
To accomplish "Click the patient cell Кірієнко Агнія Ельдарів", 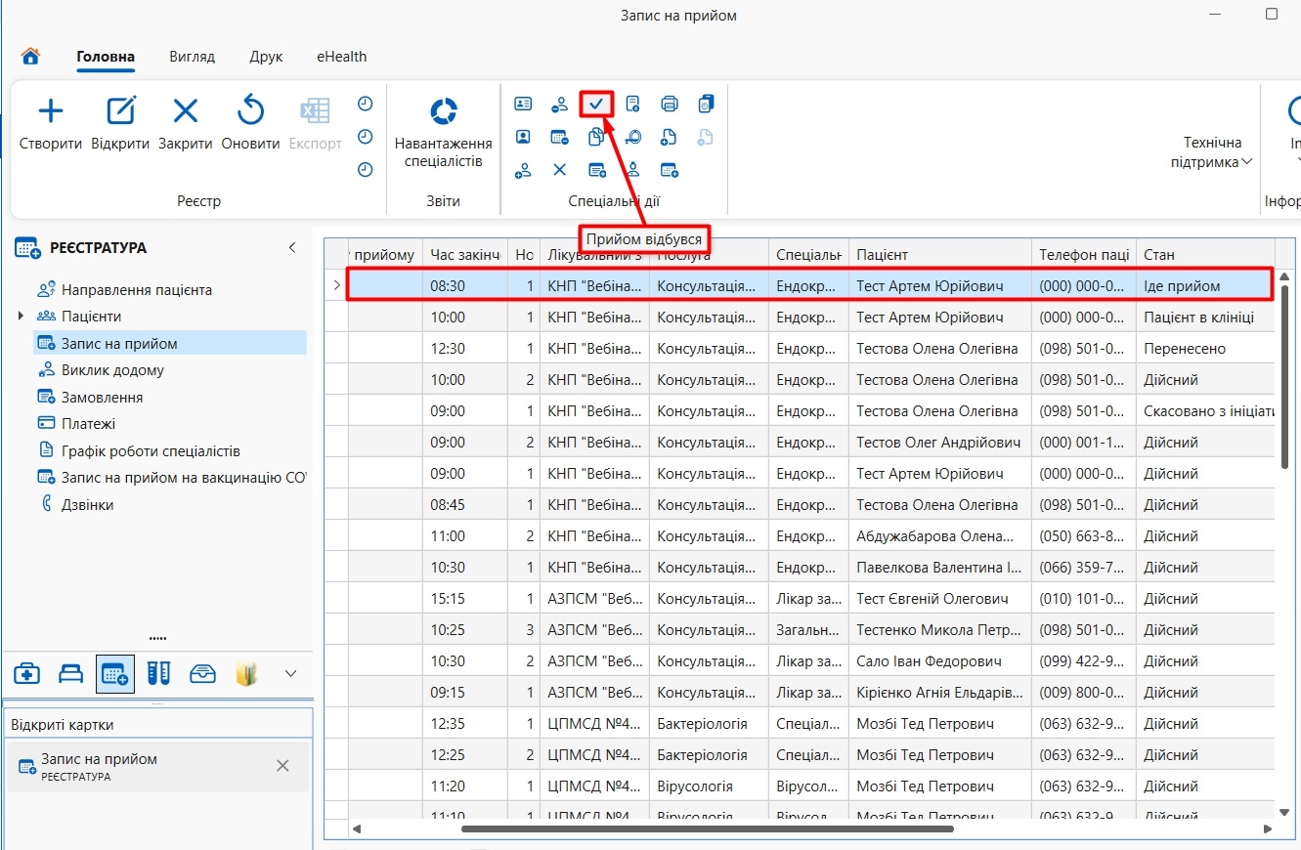I will [x=939, y=693].
